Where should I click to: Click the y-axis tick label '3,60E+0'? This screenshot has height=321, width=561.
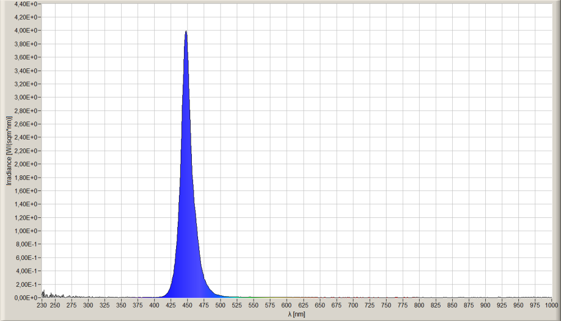[x=26, y=57]
